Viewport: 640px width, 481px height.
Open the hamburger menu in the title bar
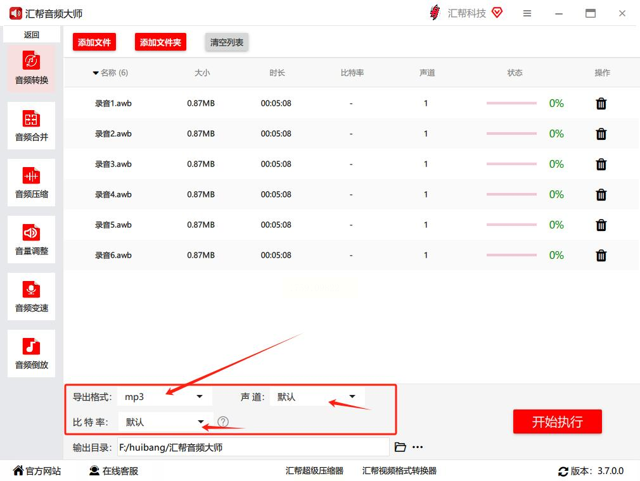[x=527, y=13]
